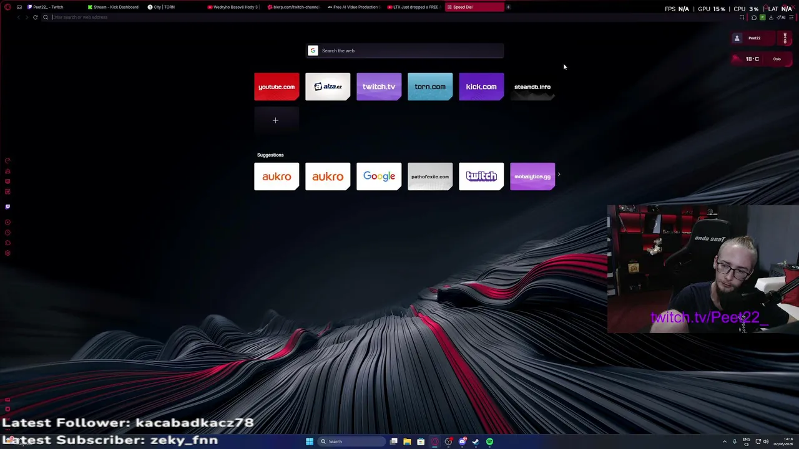Open Steam from the taskbar
799x449 pixels.
[x=476, y=442]
